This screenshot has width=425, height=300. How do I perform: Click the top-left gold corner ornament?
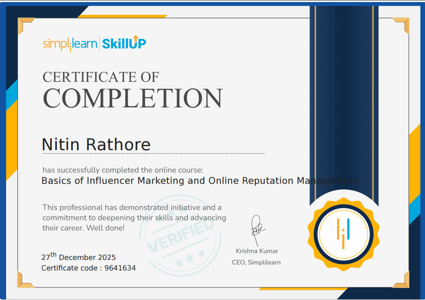pos(25,25)
